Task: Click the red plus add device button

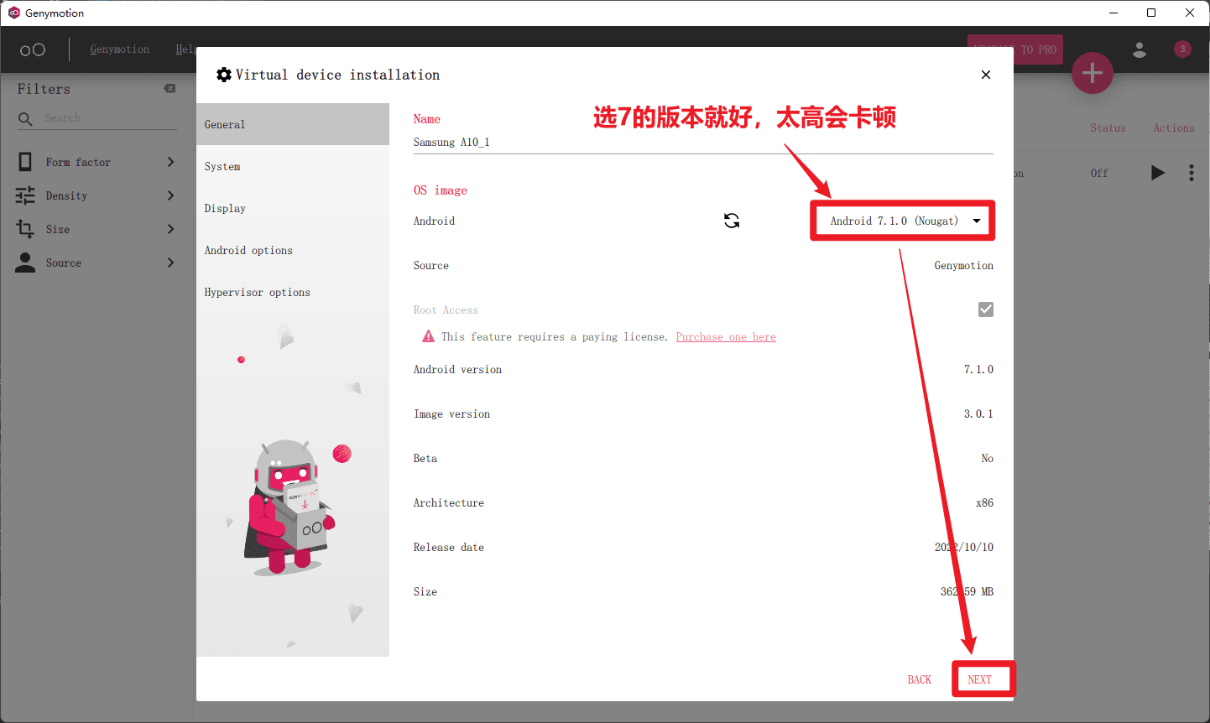Action: coord(1092,73)
